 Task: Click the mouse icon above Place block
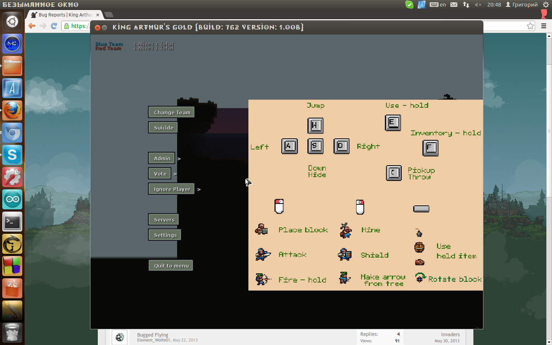[279, 206]
